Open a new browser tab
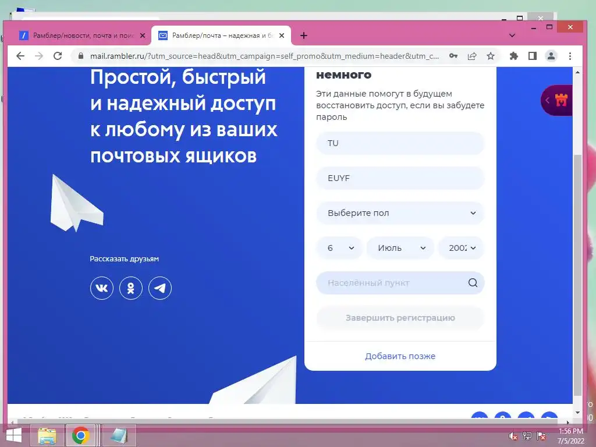The width and height of the screenshot is (596, 447). click(304, 36)
